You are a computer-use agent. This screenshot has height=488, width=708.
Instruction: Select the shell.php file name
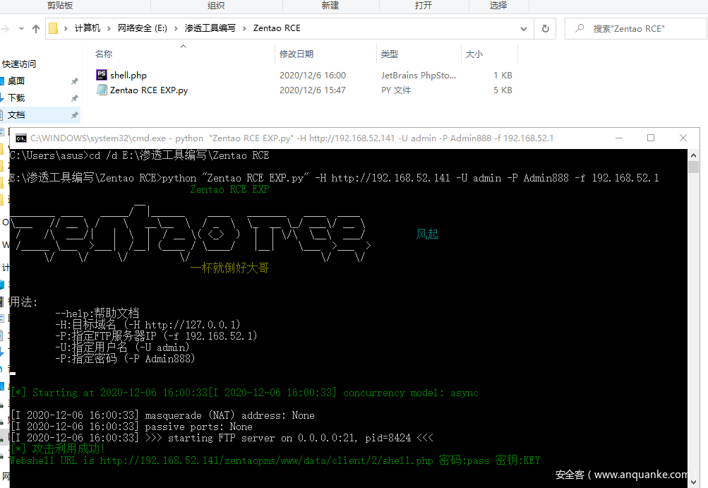[128, 76]
